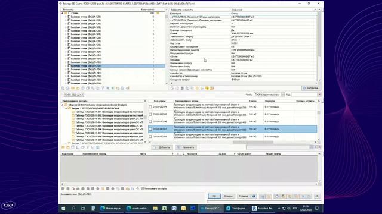Select the 'Категория' parameter row

(x=243, y=14)
